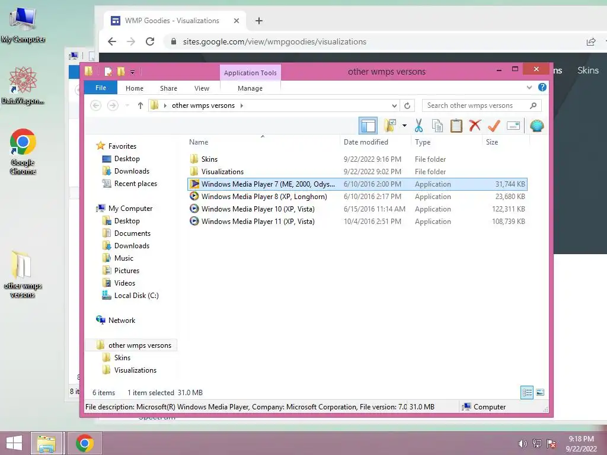Open the address bar history dropdown

[x=394, y=105]
